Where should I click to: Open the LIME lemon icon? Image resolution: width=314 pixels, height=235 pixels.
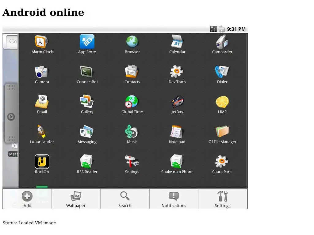pos(222,104)
